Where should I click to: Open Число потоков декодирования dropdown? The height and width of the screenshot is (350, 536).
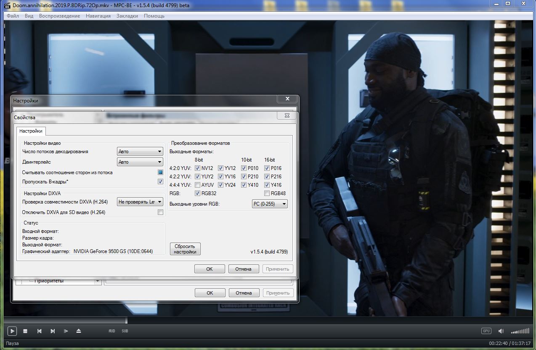point(140,151)
